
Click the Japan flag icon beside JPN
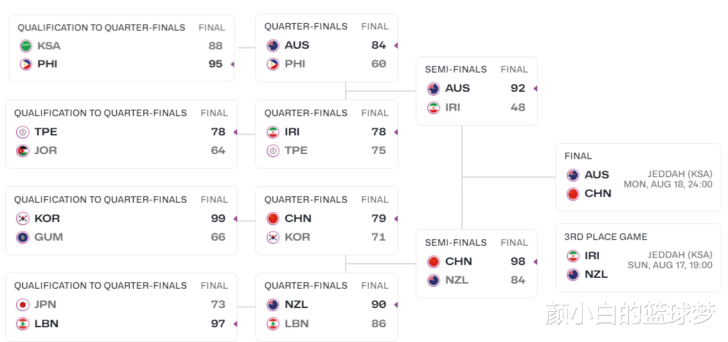click(22, 304)
